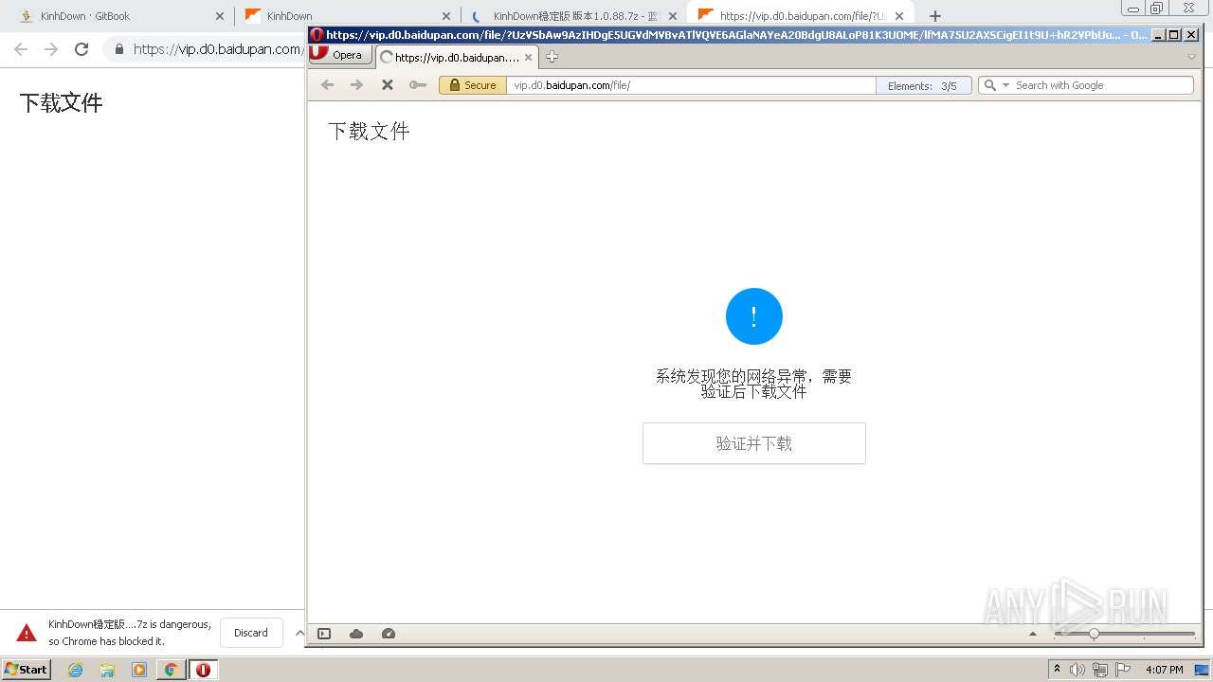Close the vip.d0.baidupan.com Chrome tab

point(899,16)
